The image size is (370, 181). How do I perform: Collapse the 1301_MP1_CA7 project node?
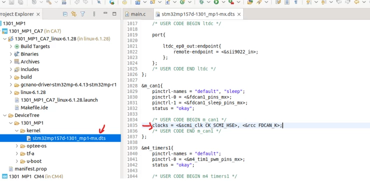0,31
